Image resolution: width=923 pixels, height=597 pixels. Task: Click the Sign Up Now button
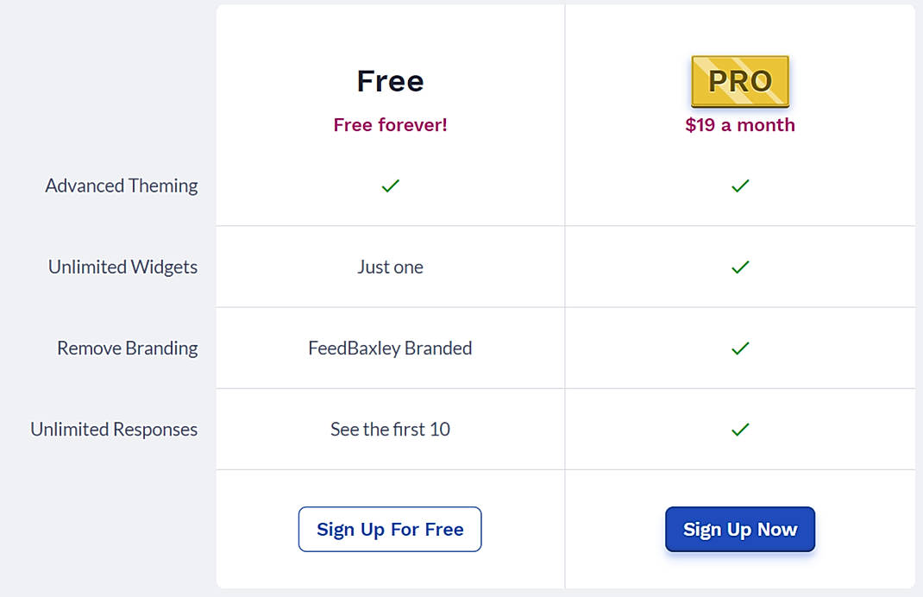click(x=740, y=529)
